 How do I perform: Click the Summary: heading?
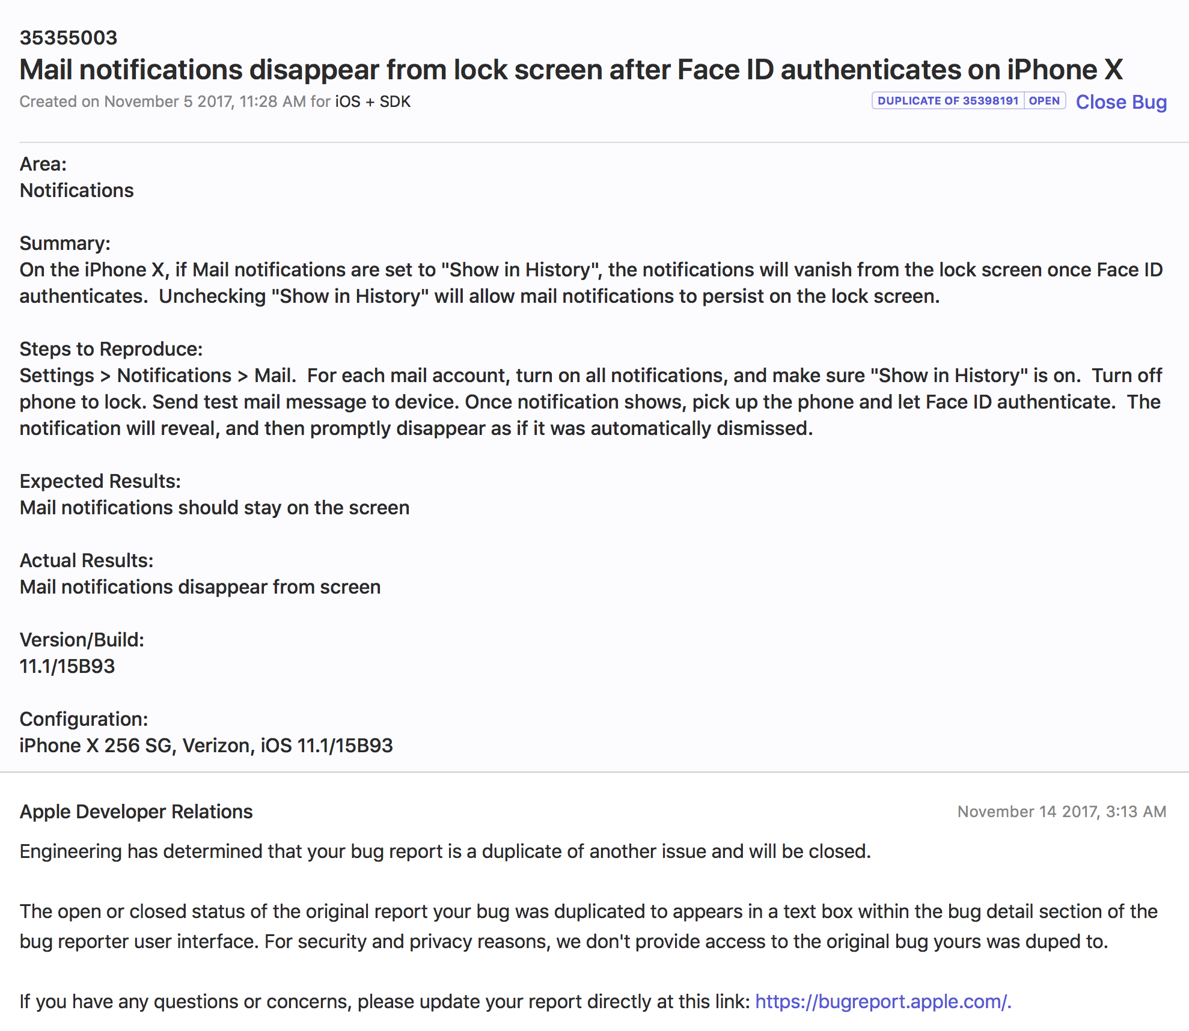click(65, 243)
